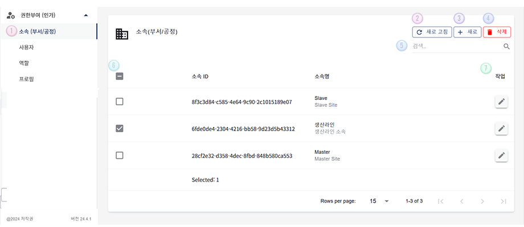
Task: Go to the next page arrow
Action: [x=482, y=201]
